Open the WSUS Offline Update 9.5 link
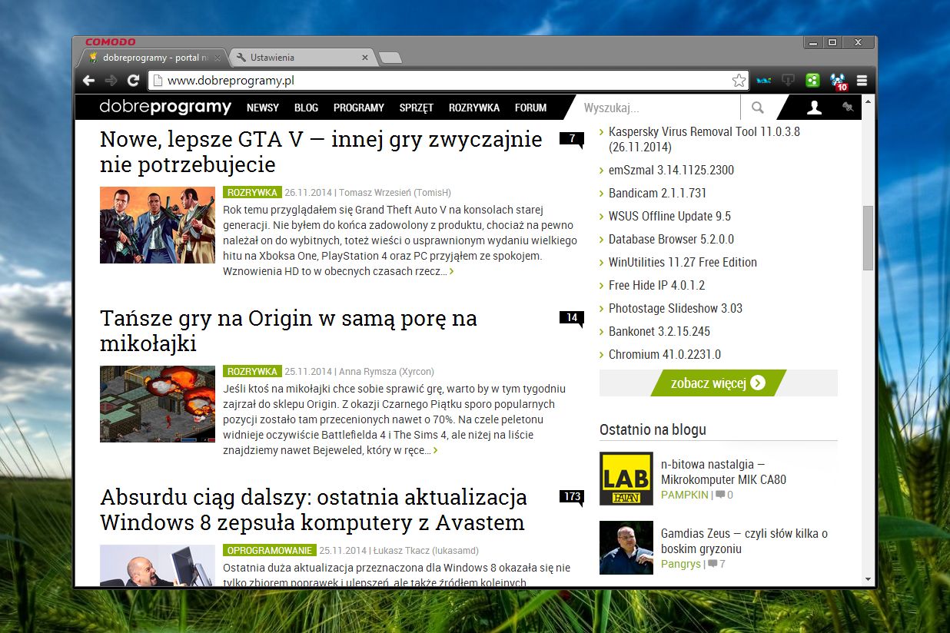Screen dimensions: 950x633 click(x=669, y=216)
